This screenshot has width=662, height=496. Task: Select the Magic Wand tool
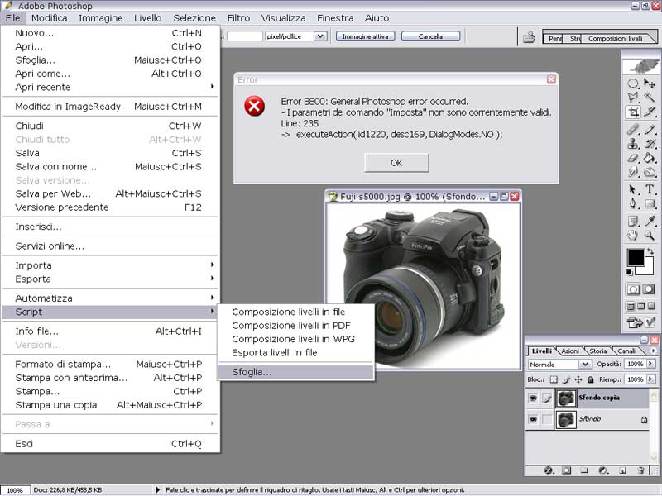coord(650,98)
